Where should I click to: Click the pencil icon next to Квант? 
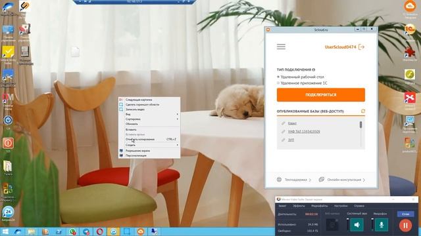click(283, 123)
